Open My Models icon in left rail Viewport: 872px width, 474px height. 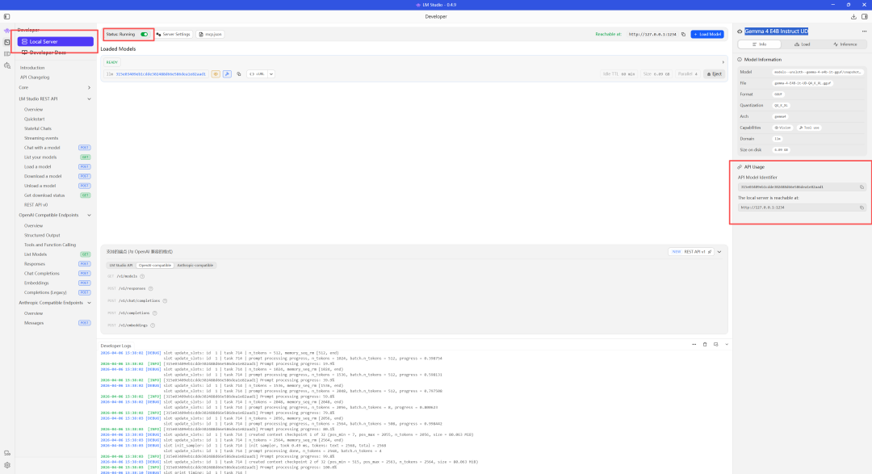pyautogui.click(x=6, y=54)
